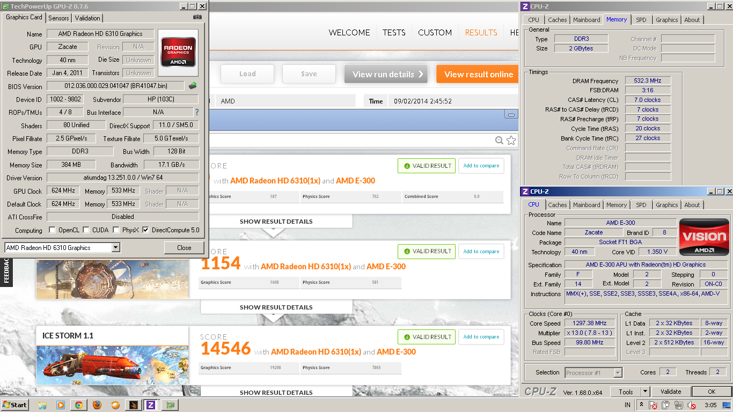Click VALID RESULT badge on score 1154 row
Screen dimensions: 733x412
(427, 251)
